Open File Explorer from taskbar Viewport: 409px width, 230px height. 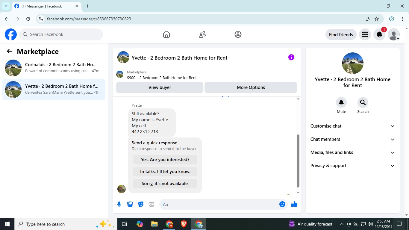tap(154, 224)
